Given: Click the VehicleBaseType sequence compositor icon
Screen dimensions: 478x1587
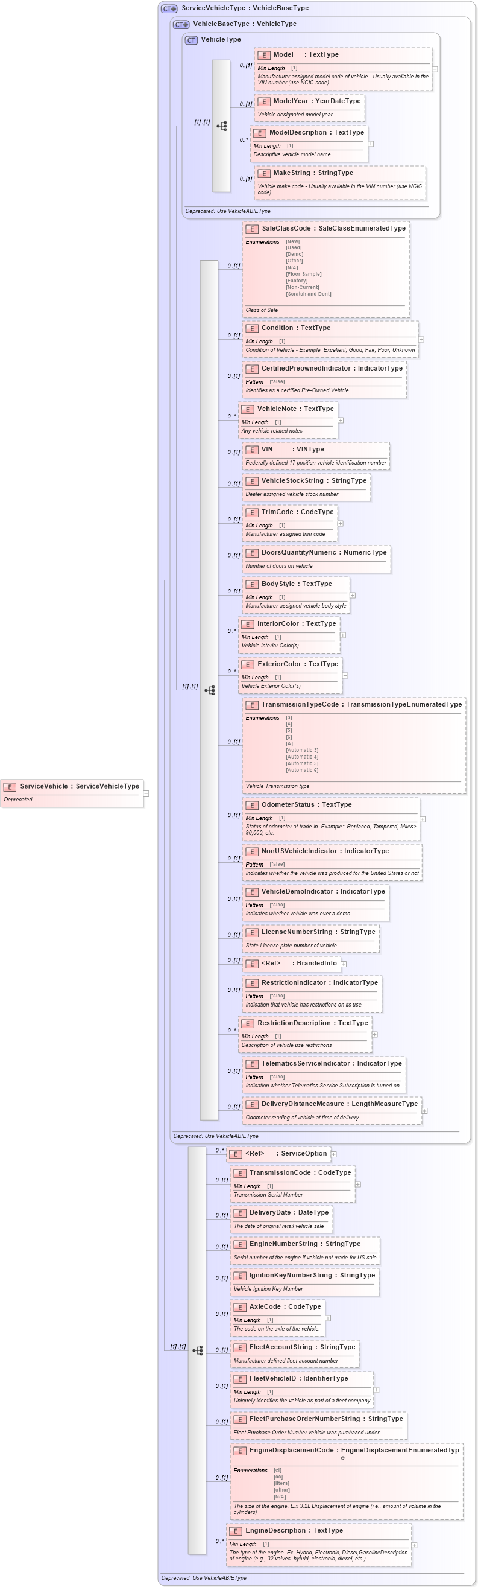Looking at the screenshot, I should (x=209, y=690).
